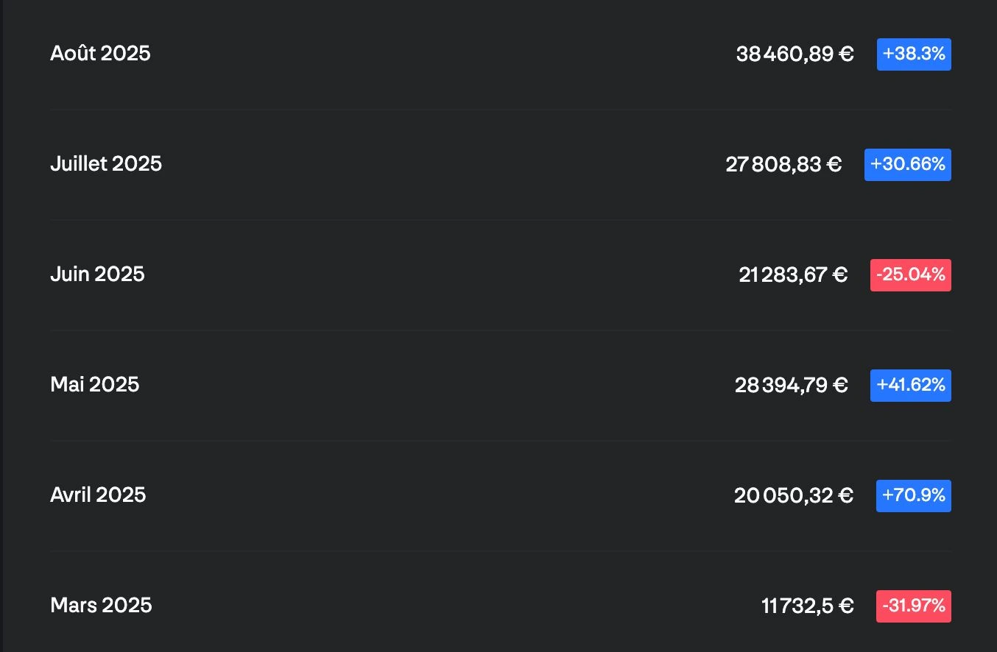The image size is (997, 652).
Task: Click the euro sign in Août's amount
Action: point(846,54)
